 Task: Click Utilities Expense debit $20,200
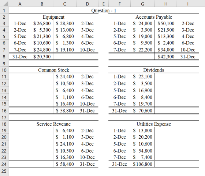click(x=142, y=137)
